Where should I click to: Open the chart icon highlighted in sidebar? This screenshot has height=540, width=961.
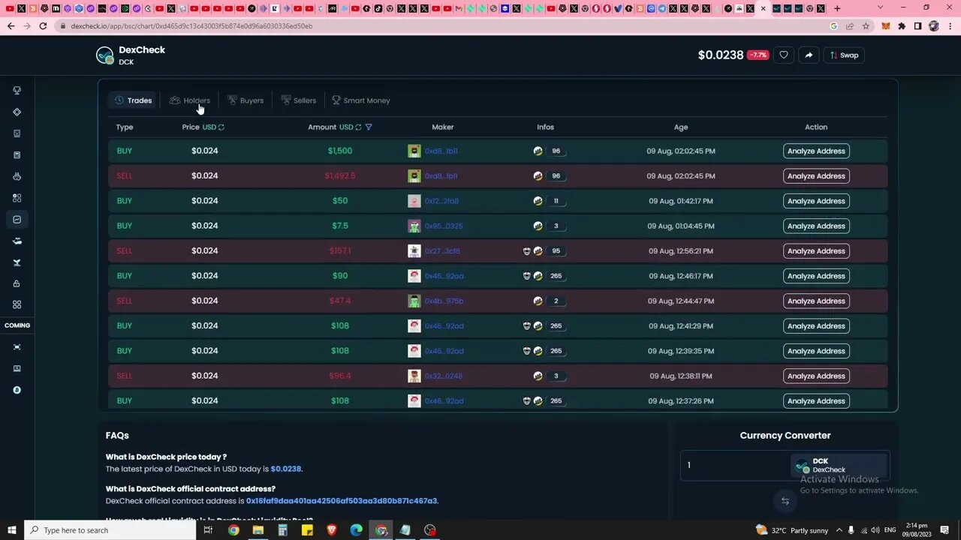(x=17, y=220)
